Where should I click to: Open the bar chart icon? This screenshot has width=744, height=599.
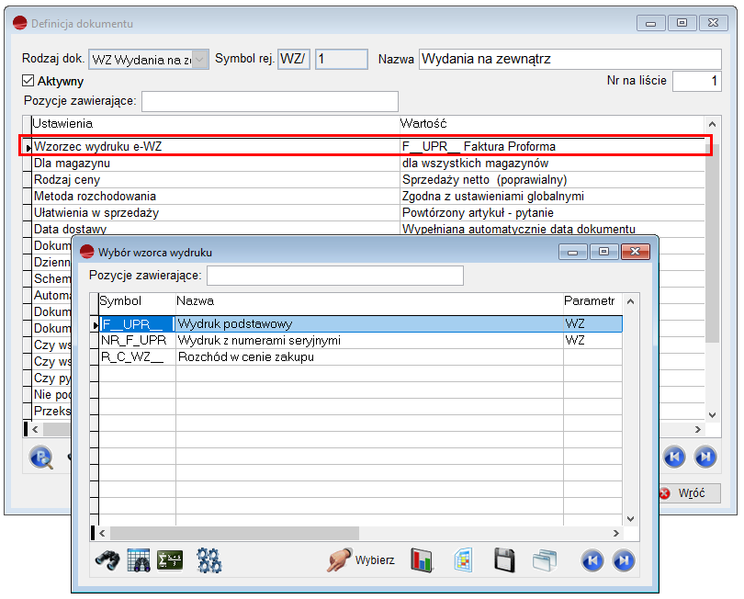[x=422, y=559]
